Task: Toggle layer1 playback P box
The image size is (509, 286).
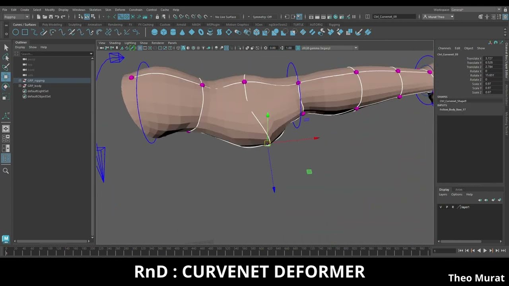Action: (447, 207)
